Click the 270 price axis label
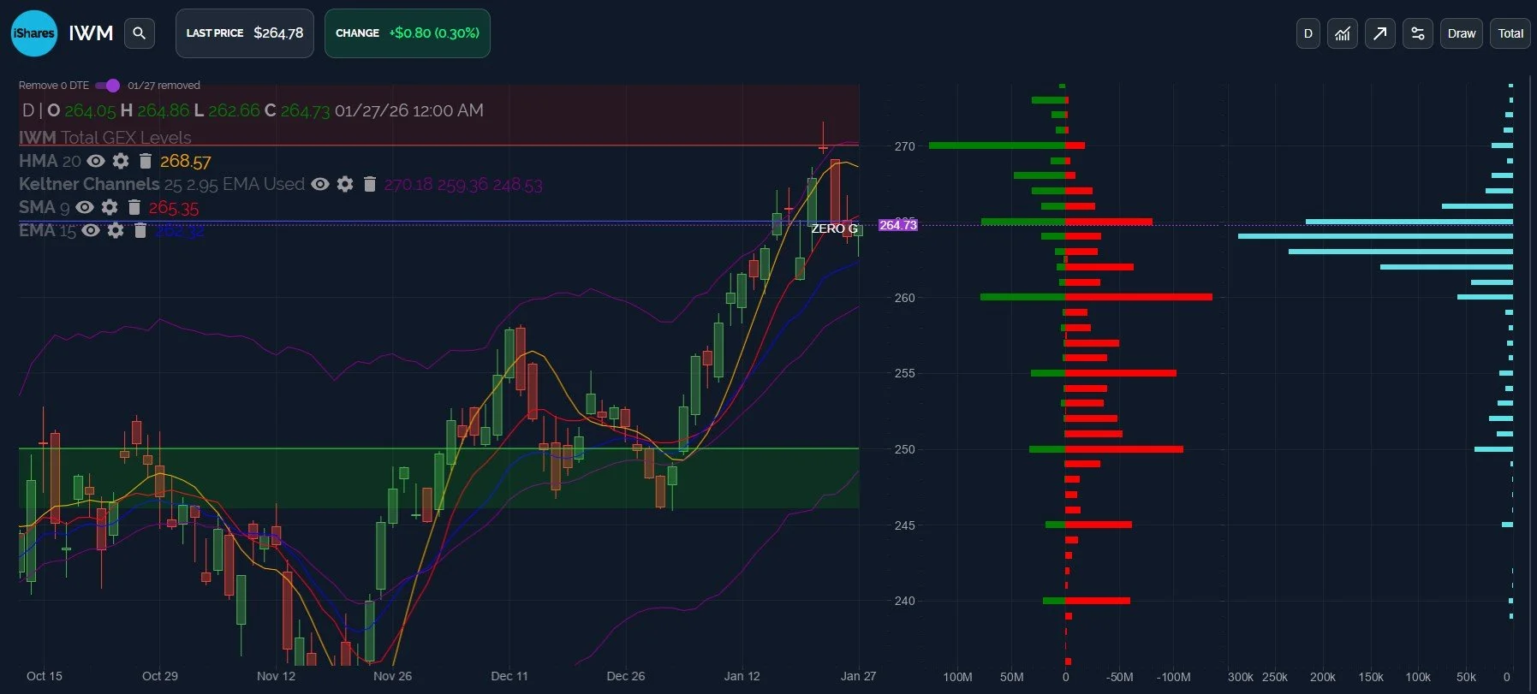Viewport: 1537px width, 694px height. pyautogui.click(x=904, y=146)
